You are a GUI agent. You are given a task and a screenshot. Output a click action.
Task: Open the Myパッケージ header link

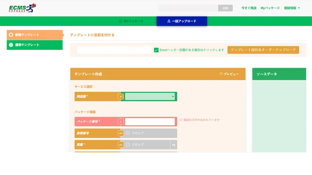click(270, 8)
